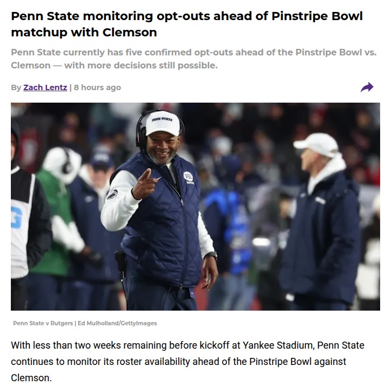
Task: Click the word "Clemson" ending the first paragraph
Action: point(30,377)
